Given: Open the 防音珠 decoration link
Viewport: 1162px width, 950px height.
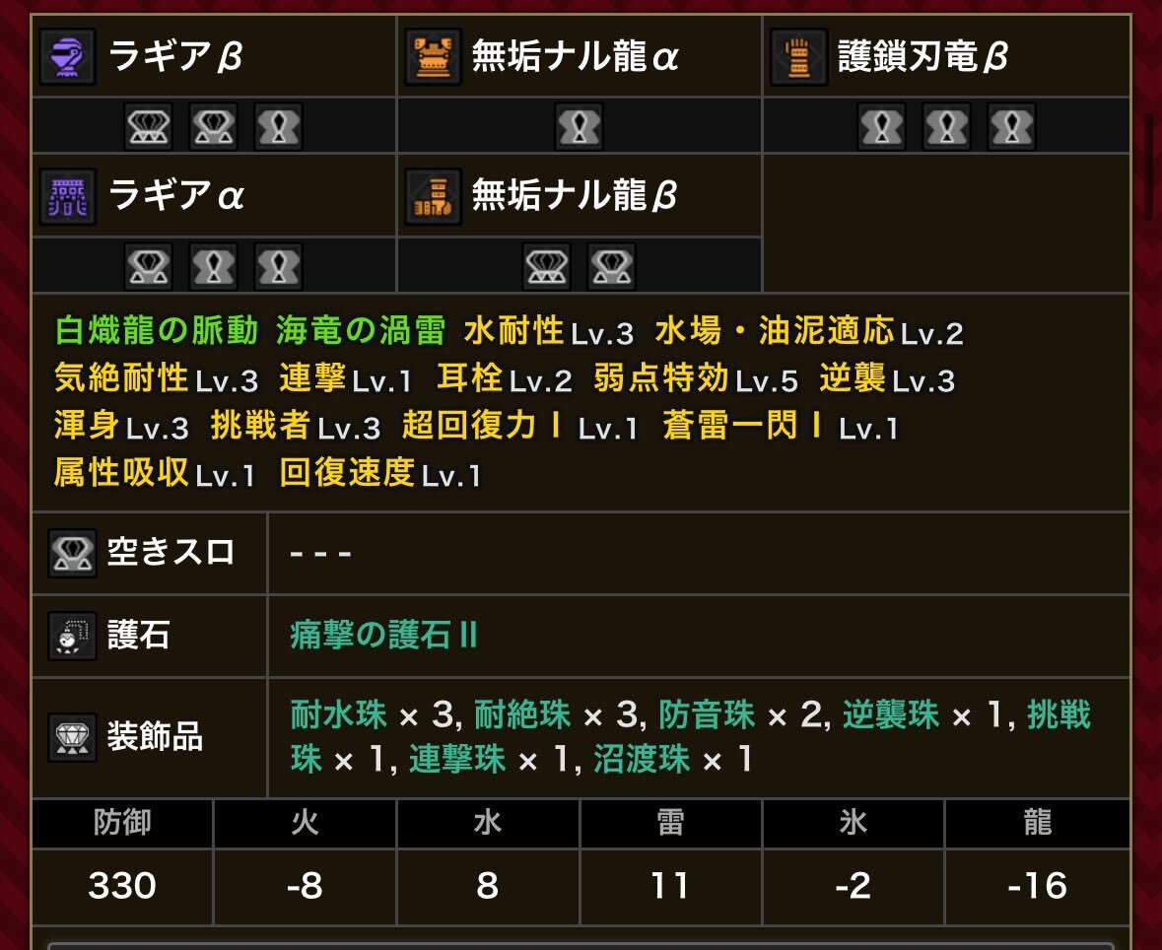Looking at the screenshot, I should point(707,714).
